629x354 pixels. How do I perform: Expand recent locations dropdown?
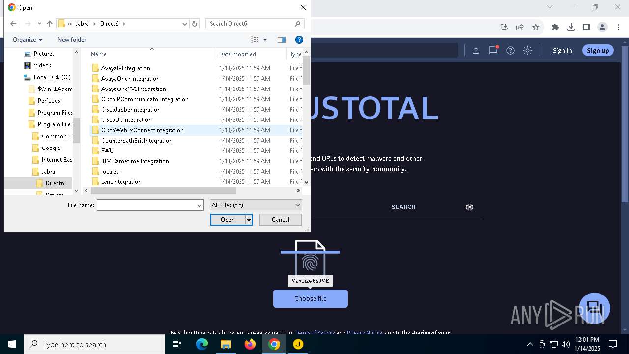click(x=39, y=24)
